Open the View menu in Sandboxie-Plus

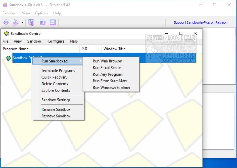pos(26,13)
